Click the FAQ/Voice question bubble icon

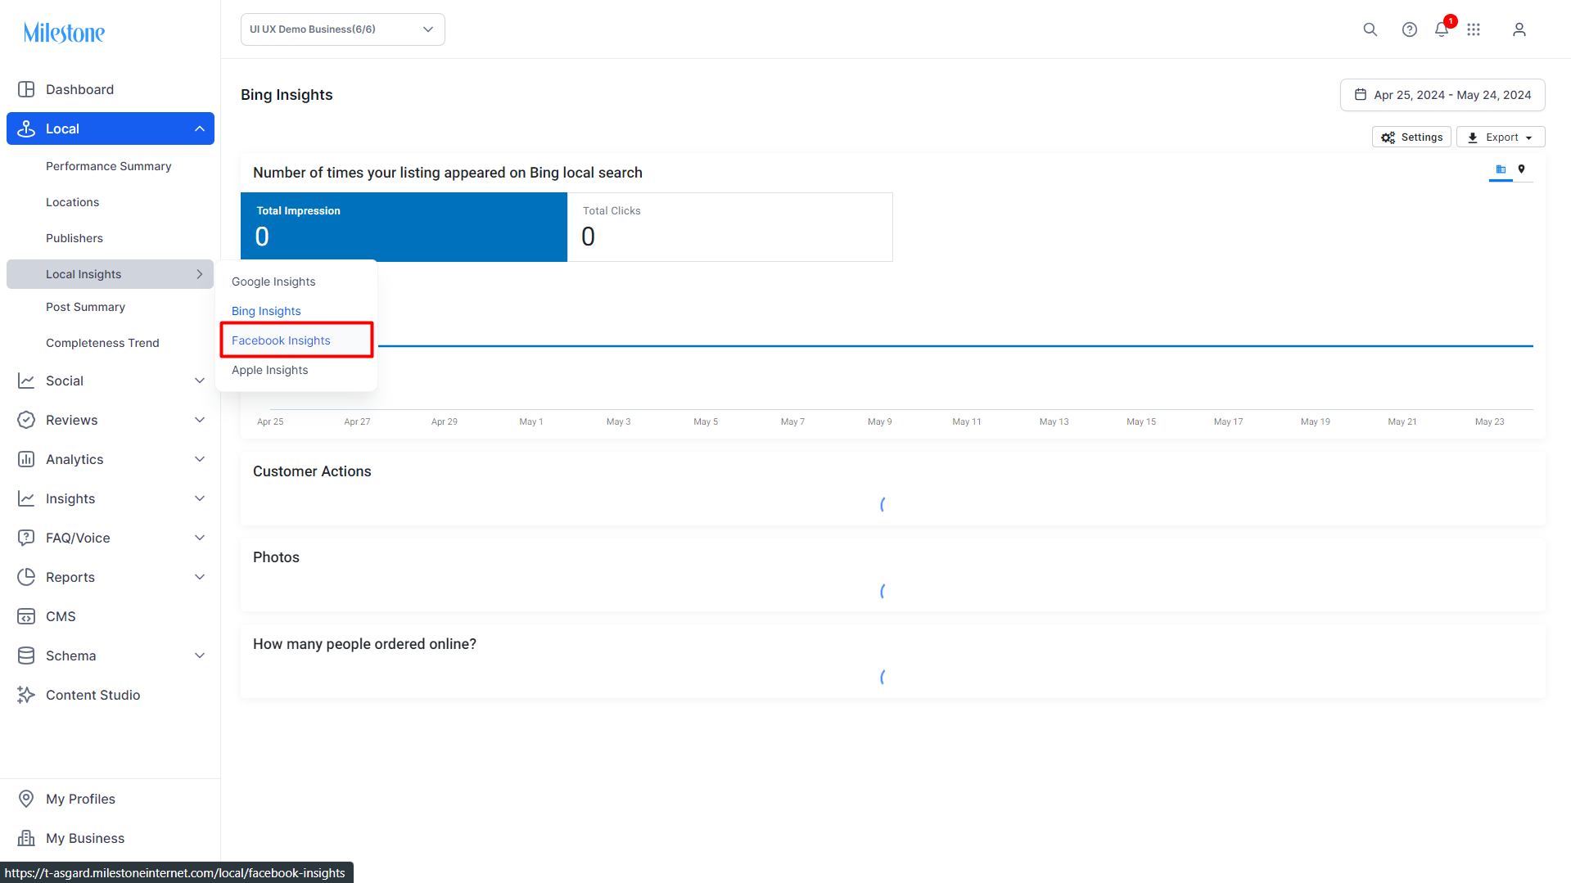click(x=26, y=538)
